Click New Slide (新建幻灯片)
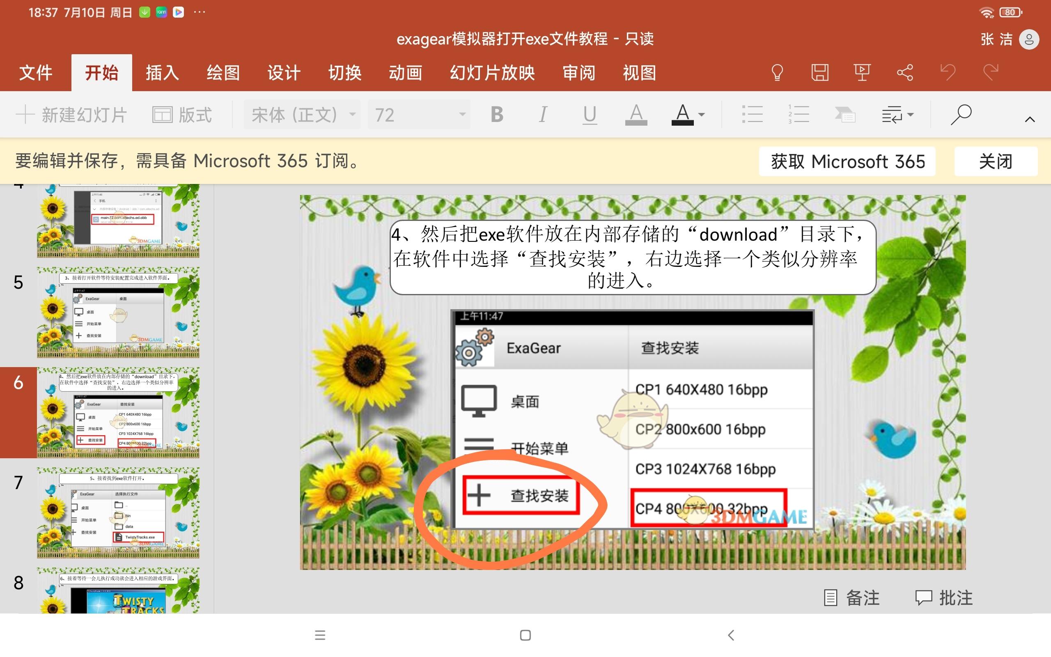 (72, 115)
